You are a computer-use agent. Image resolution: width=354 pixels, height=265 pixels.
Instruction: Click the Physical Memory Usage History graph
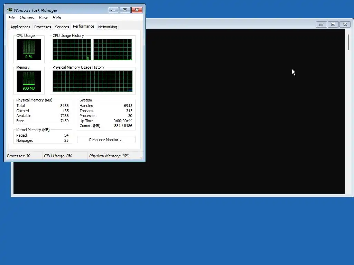point(93,81)
